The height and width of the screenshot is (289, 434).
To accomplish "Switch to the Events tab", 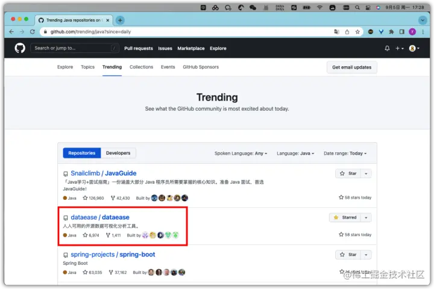I will point(168,67).
